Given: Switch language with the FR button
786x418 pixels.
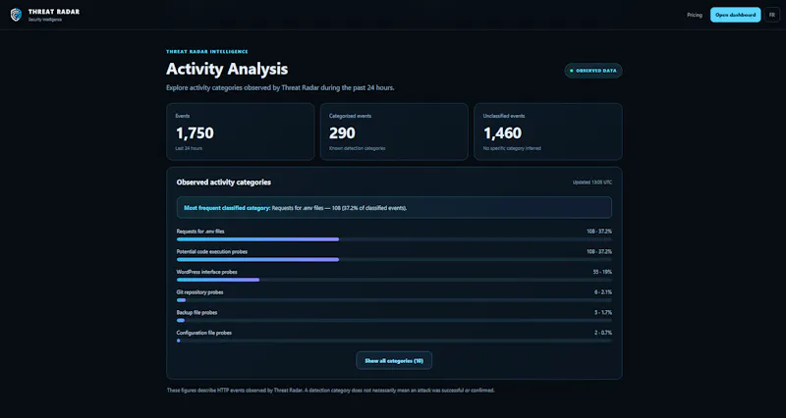Looking at the screenshot, I should (x=772, y=15).
